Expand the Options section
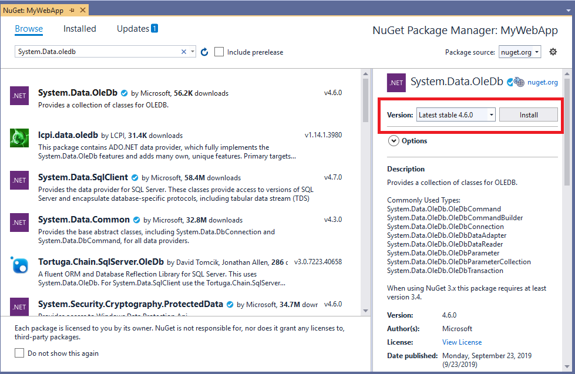This screenshot has height=374, width=575. 394,141
